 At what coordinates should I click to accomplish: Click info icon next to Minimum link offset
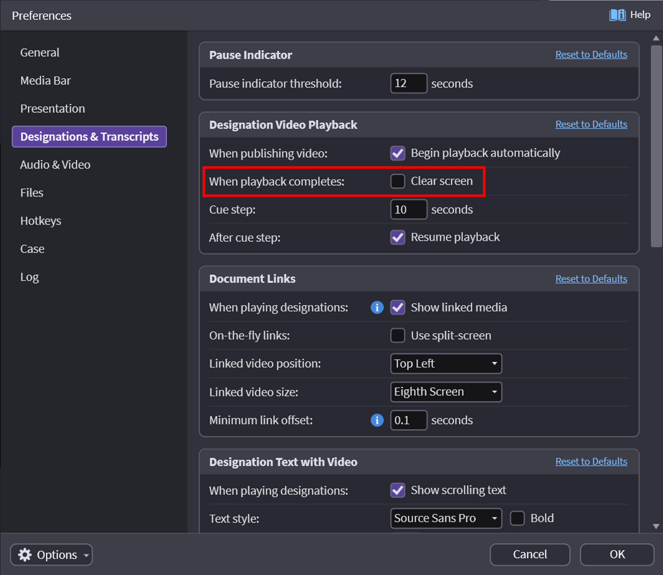pos(377,420)
